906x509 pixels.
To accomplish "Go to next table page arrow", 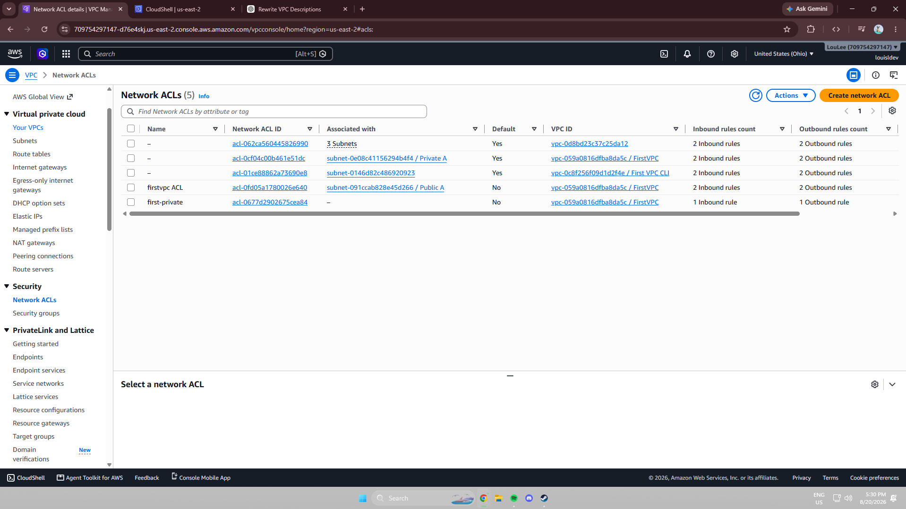I will tap(873, 111).
